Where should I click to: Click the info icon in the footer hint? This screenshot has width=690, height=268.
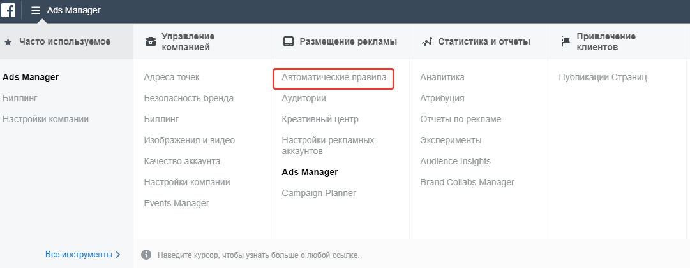146,255
